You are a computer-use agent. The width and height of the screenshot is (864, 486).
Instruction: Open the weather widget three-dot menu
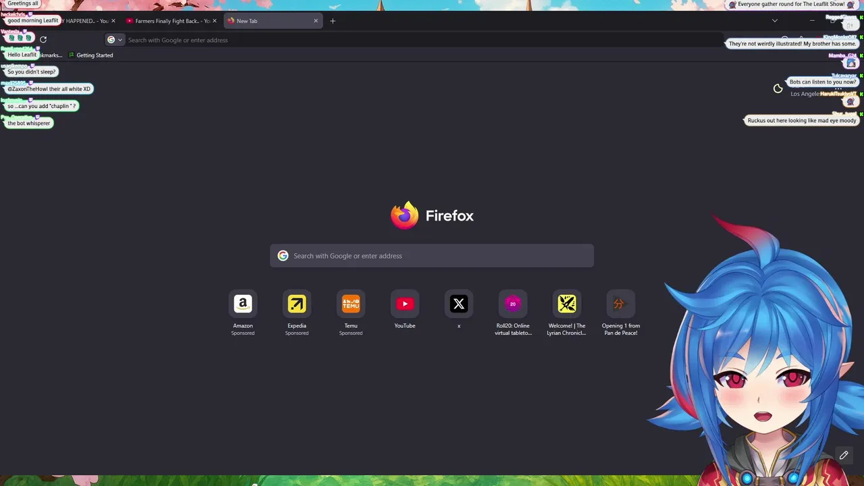tap(838, 88)
